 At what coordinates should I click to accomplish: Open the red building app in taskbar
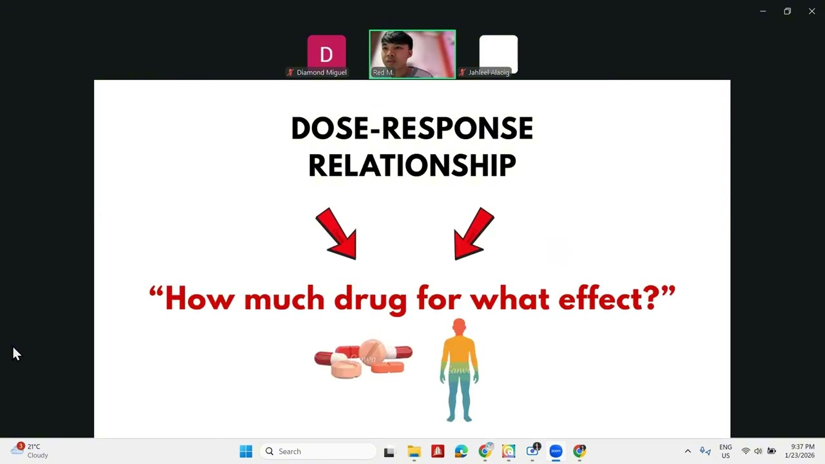[x=438, y=451]
